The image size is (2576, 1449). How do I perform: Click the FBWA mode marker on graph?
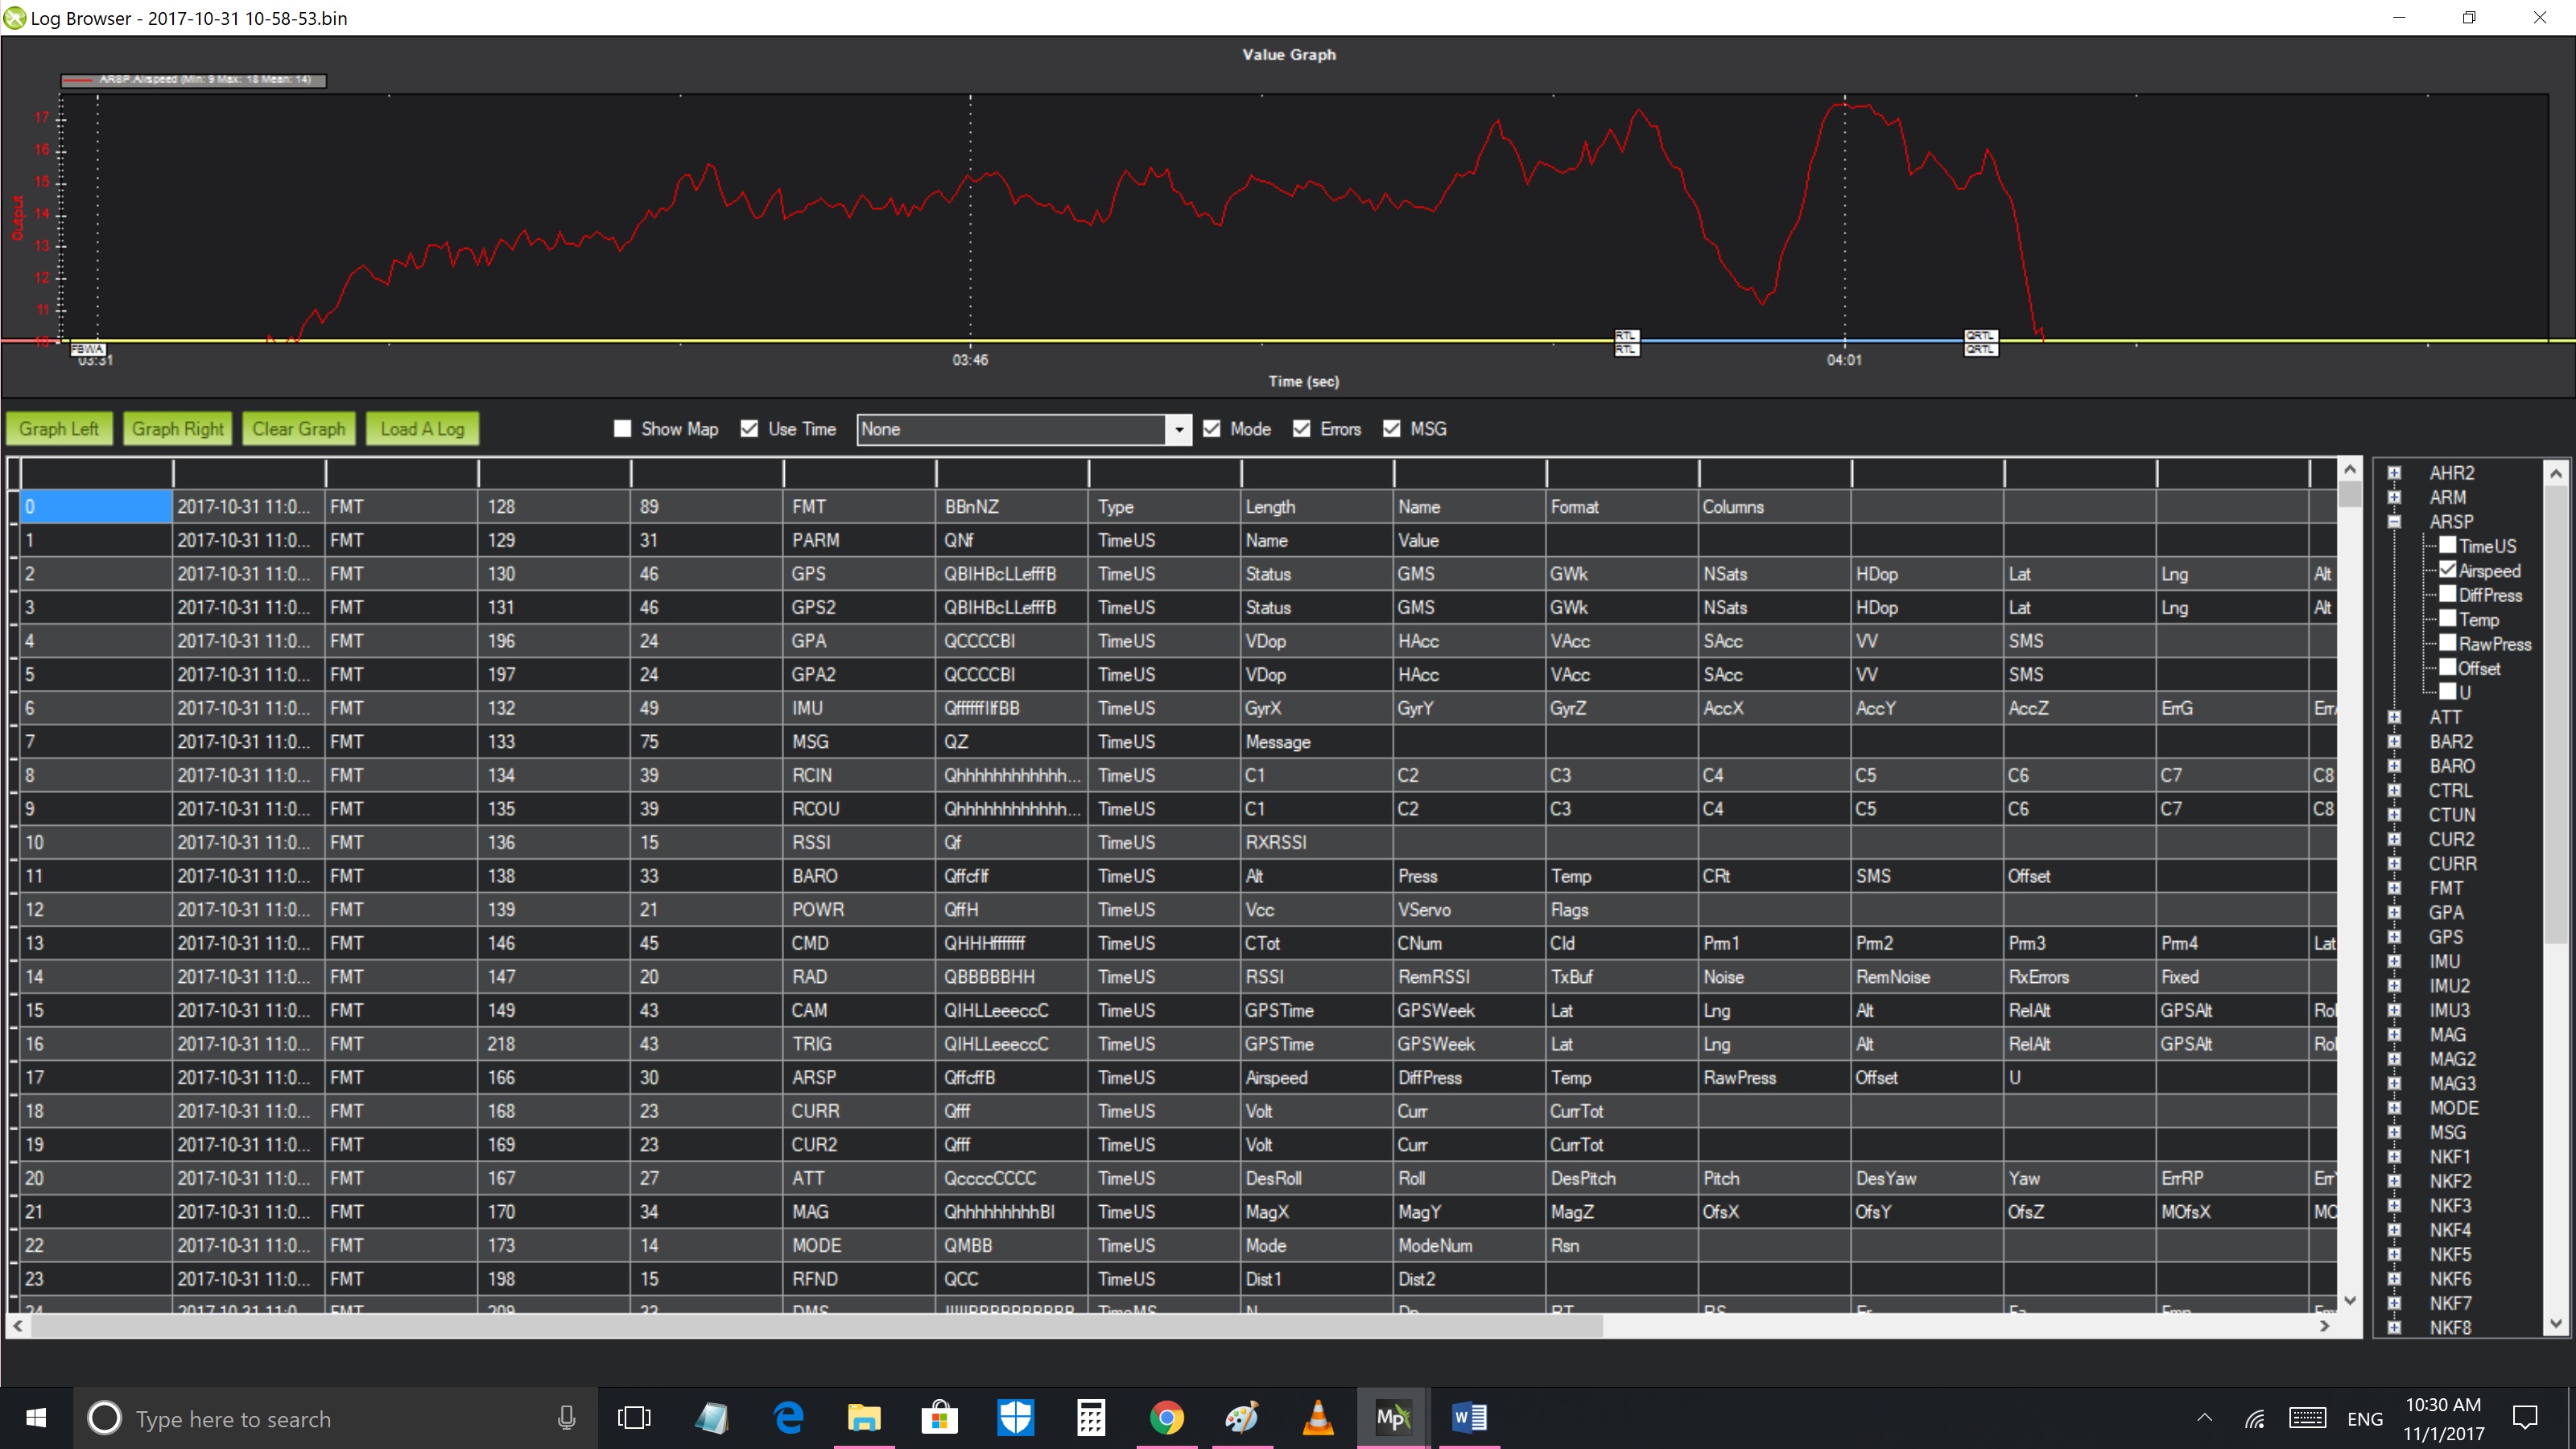[88, 349]
